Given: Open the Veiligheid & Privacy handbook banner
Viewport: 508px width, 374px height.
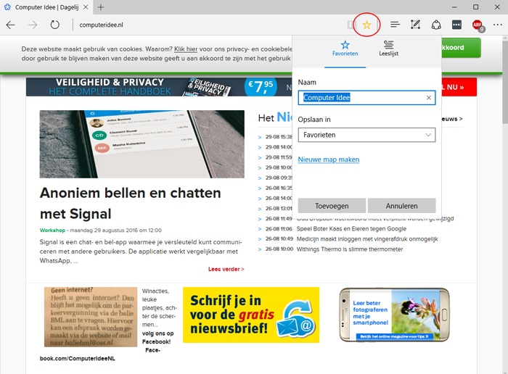Looking at the screenshot, I should (159, 87).
